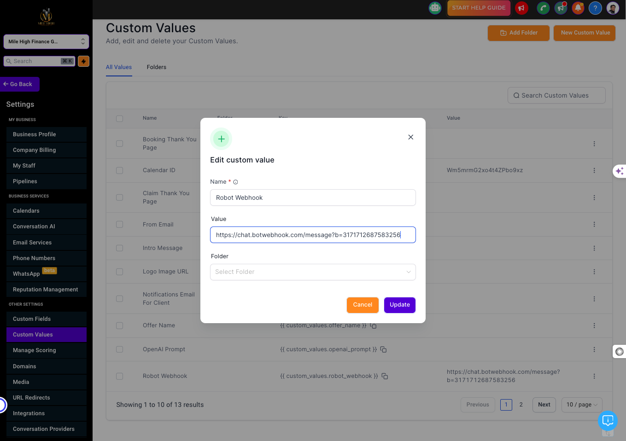
Task: Click the New Custom Value button
Action: 585,33
